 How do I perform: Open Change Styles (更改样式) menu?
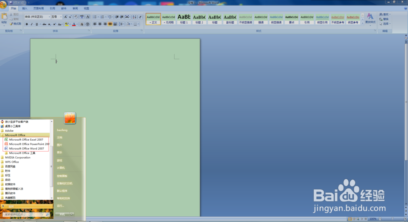pyautogui.click(x=370, y=19)
